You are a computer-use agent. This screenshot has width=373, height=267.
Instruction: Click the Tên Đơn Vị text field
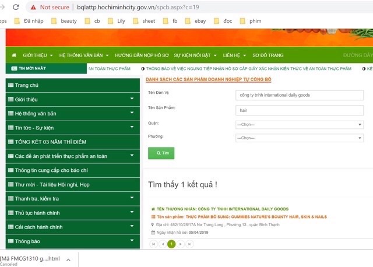[x=299, y=95]
